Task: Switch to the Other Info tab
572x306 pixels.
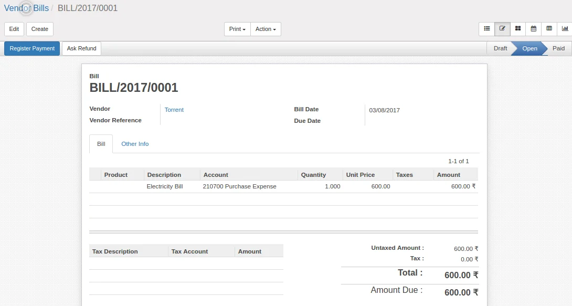Action: (135, 144)
